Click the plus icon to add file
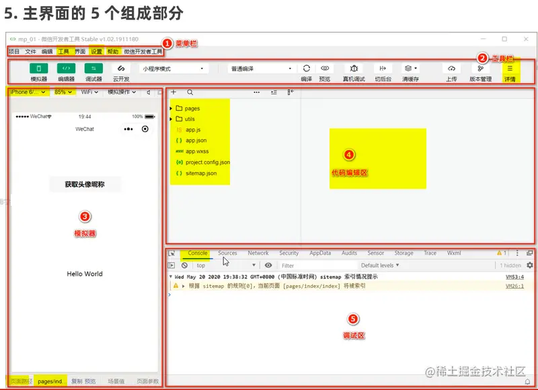Screen dimensions: 538x390 (174, 92)
